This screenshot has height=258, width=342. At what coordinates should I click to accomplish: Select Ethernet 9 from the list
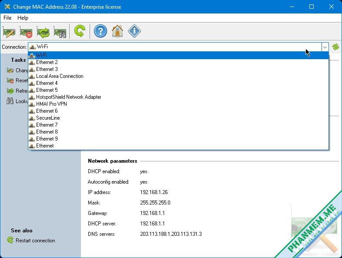coord(178,139)
